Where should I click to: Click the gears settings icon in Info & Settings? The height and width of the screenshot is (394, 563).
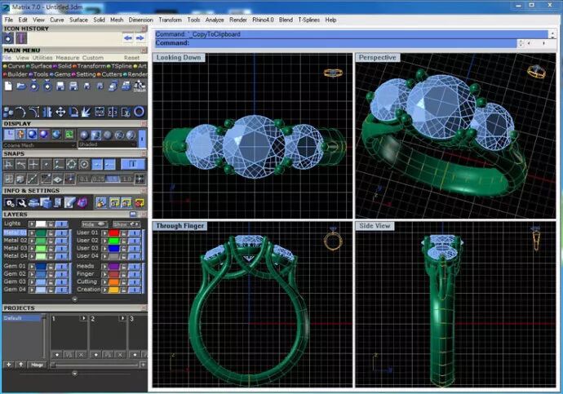pyautogui.click(x=9, y=203)
